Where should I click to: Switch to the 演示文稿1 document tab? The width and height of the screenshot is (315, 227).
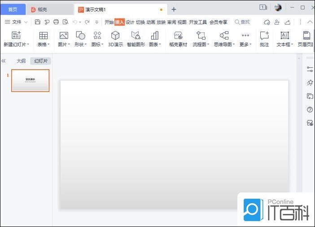[x=121, y=9]
